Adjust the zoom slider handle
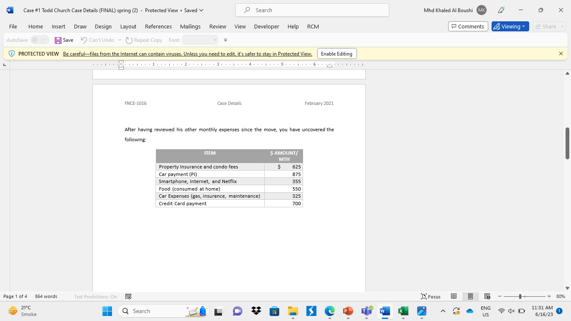 point(520,296)
